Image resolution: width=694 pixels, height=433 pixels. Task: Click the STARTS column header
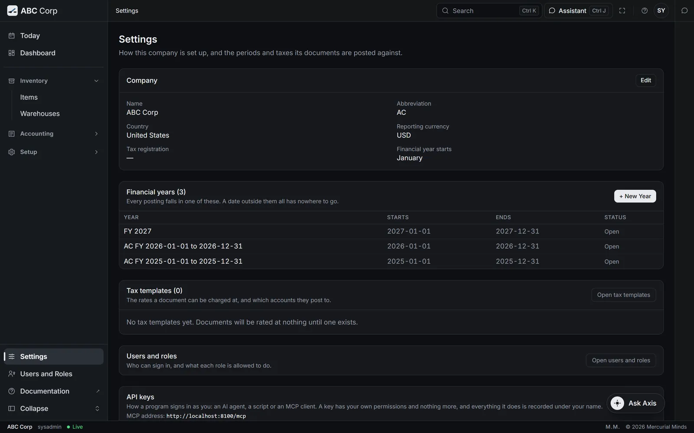tap(398, 217)
